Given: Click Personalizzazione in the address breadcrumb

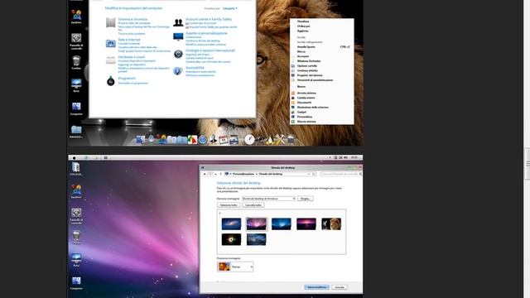Looking at the screenshot, I should click(x=243, y=174).
